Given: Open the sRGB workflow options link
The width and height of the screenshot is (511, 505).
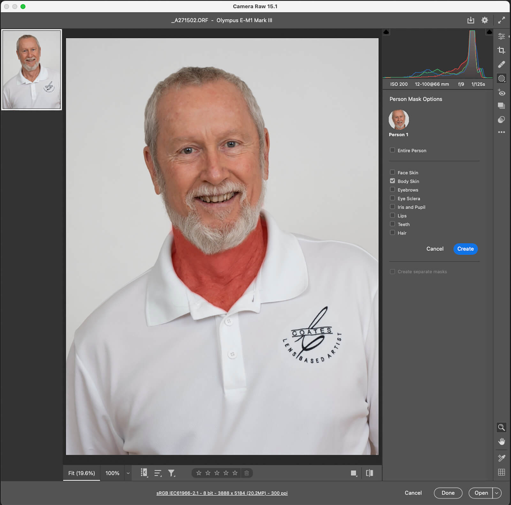Looking at the screenshot, I should (222, 493).
